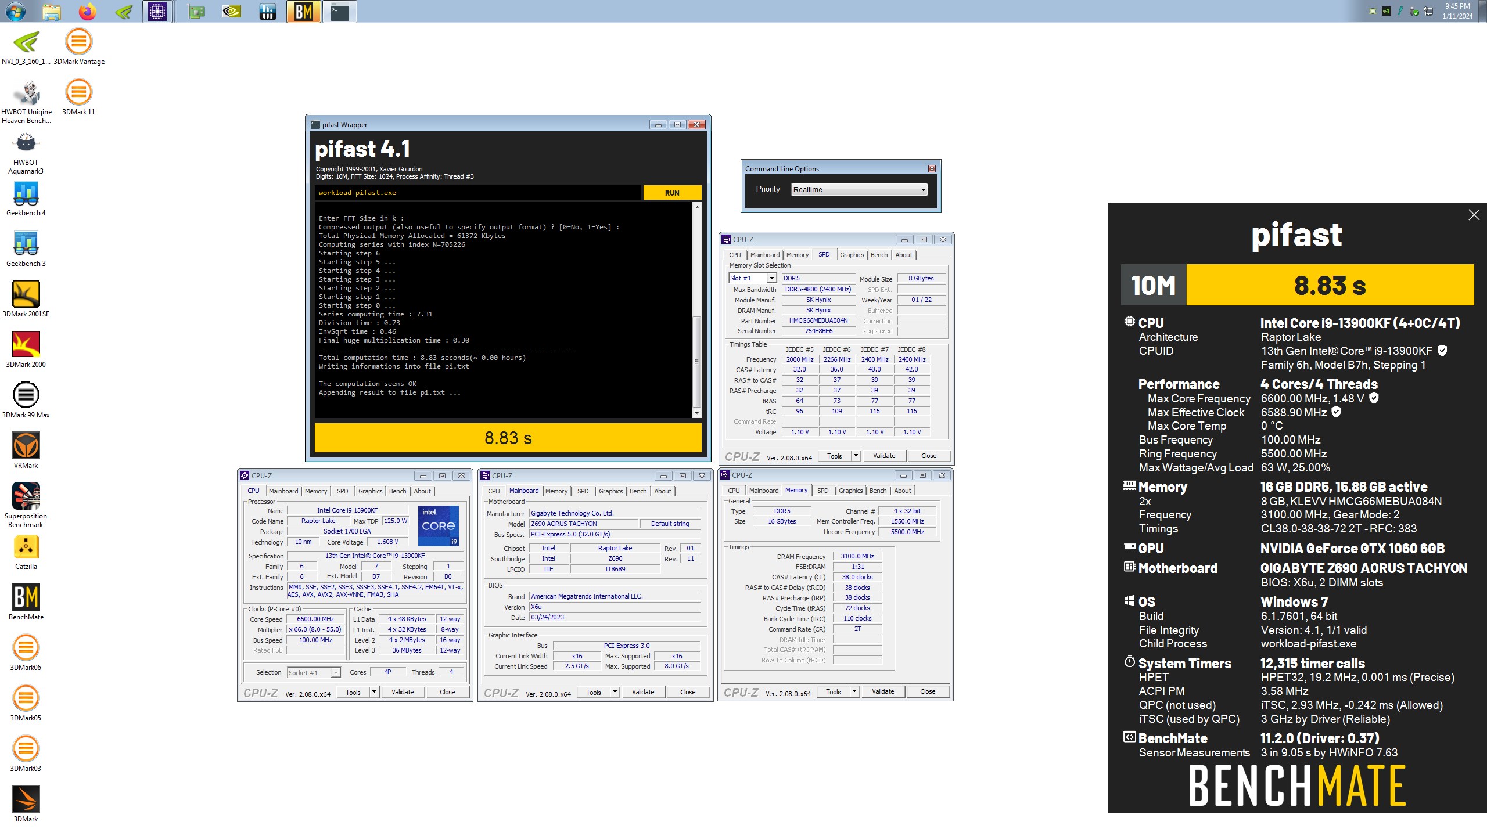1487x836 pixels.
Task: Click Close in the Mainboard CPU-Z window
Action: [688, 692]
